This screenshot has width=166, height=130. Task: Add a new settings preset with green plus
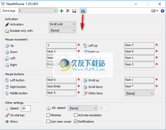pos(62,11)
